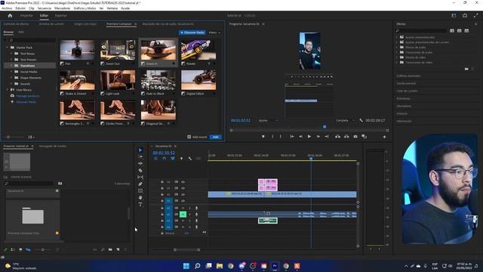The height and width of the screenshot is (272, 483).
Task: Click the Discover Packs blue button
Action: pos(192,32)
